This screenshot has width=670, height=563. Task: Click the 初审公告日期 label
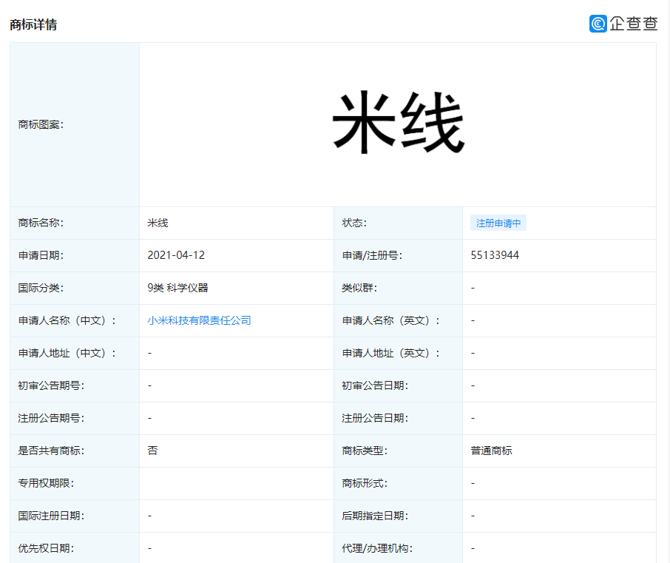pyautogui.click(x=375, y=385)
